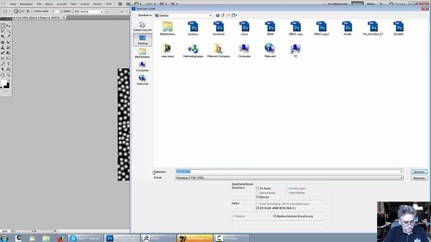The image size is (431, 242).
Task: Uncheck the ICC-Profil checkbox
Action: click(x=257, y=208)
